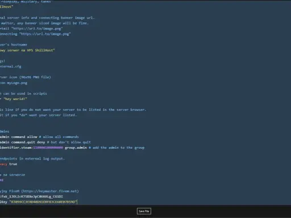The image size is (291, 218).
Task: Click the 'command.quit deny' line text
Action: click(x=28, y=142)
